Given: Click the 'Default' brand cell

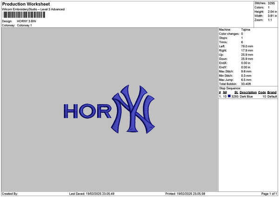Looking at the screenshot, I should pos(272,97).
